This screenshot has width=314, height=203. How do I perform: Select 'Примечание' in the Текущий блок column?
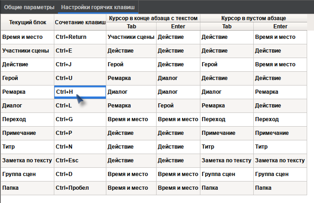[27, 133]
